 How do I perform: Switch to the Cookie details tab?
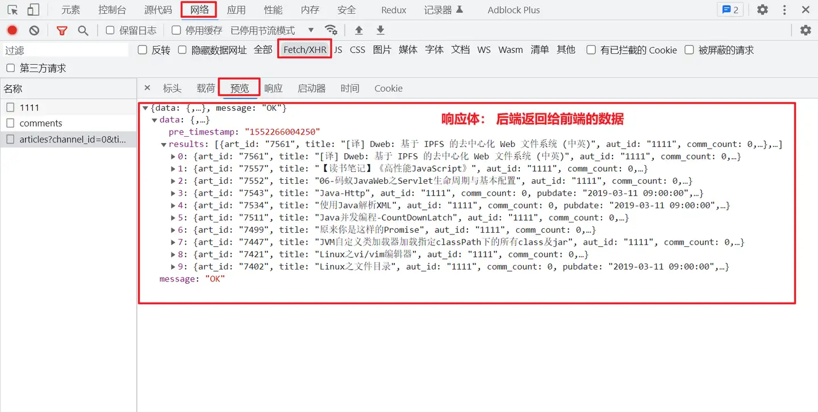coord(389,88)
